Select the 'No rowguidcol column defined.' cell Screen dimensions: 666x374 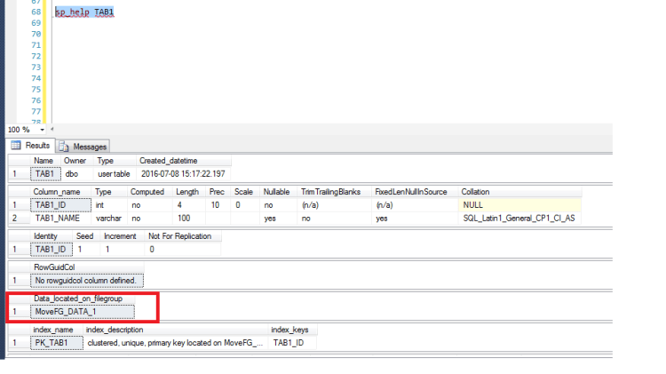click(85, 281)
